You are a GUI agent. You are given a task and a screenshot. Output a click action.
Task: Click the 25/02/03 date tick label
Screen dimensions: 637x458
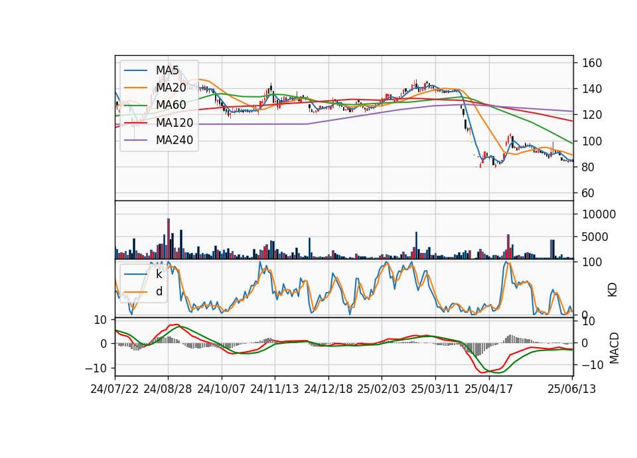pyautogui.click(x=382, y=389)
